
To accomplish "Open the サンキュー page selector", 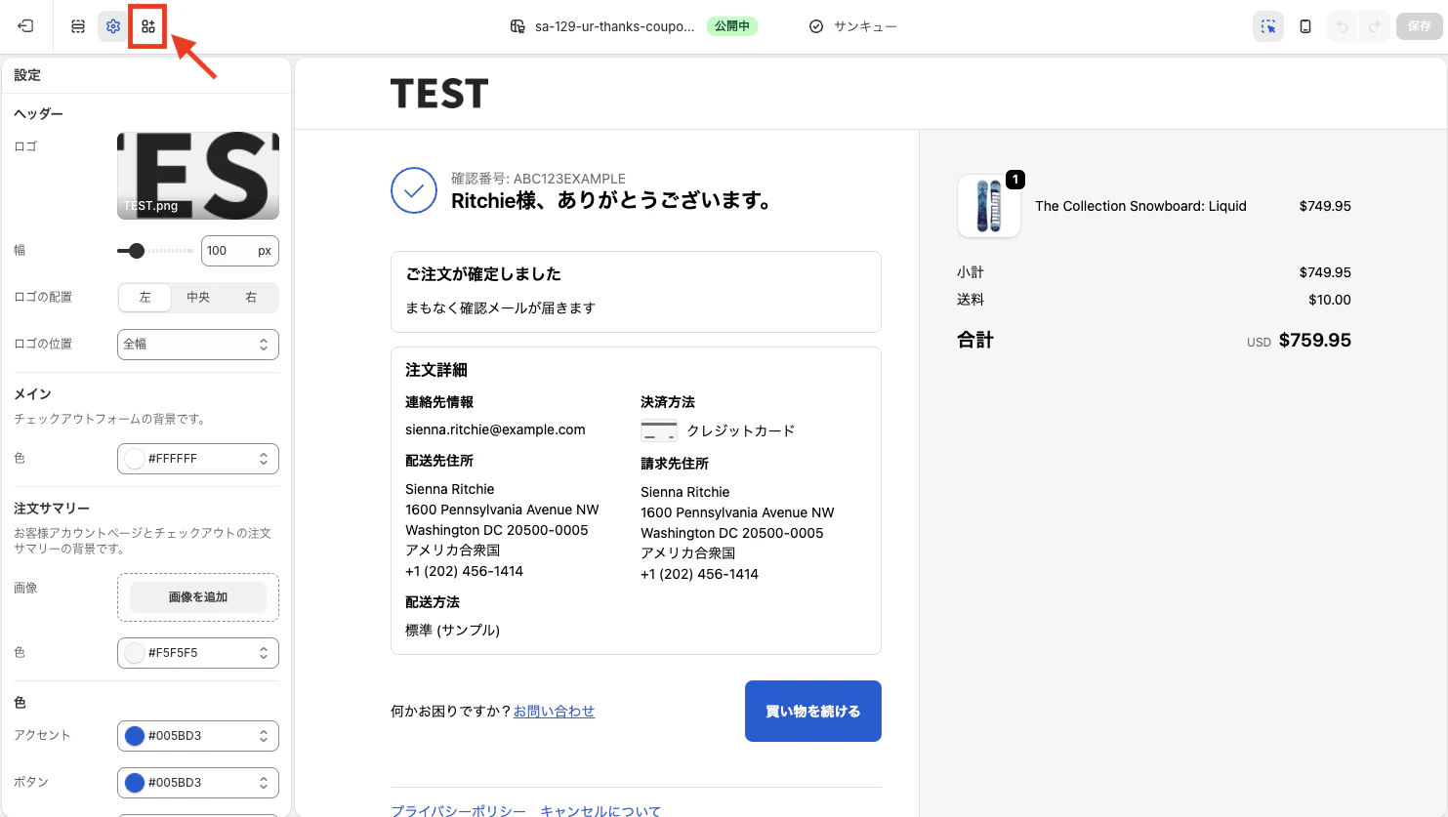I will point(865,26).
